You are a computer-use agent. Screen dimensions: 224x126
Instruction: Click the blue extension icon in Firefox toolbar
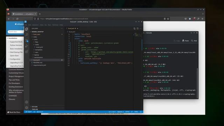[190, 19]
